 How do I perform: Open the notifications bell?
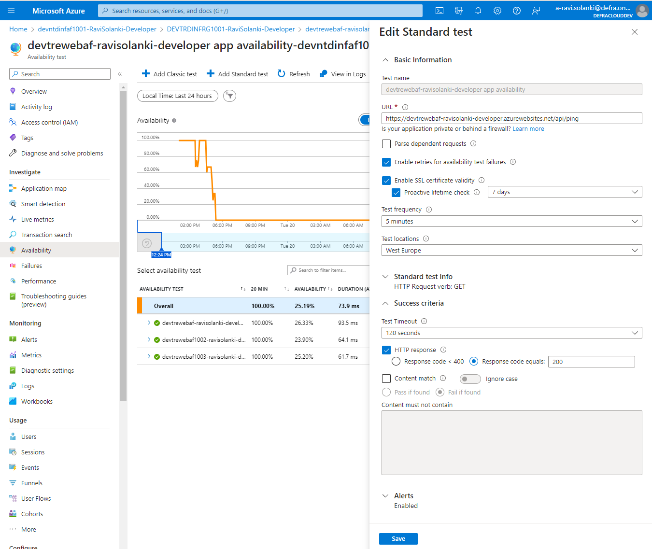478,11
